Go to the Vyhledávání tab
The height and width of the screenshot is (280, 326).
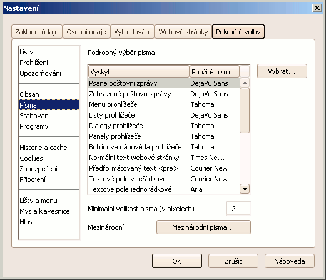click(132, 32)
